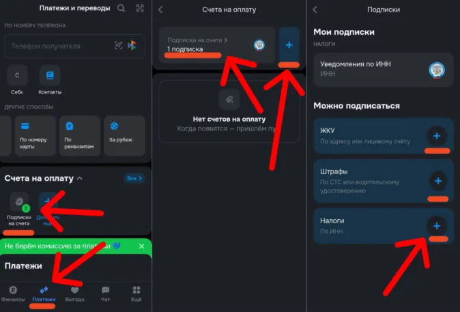
Task: Open search in Платежи и переводы header
Action: (x=121, y=8)
